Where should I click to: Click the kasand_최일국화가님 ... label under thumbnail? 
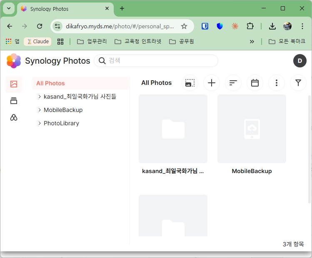[173, 171]
